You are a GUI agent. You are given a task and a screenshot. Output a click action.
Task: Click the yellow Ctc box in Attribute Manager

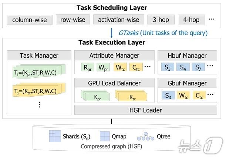point(136,67)
